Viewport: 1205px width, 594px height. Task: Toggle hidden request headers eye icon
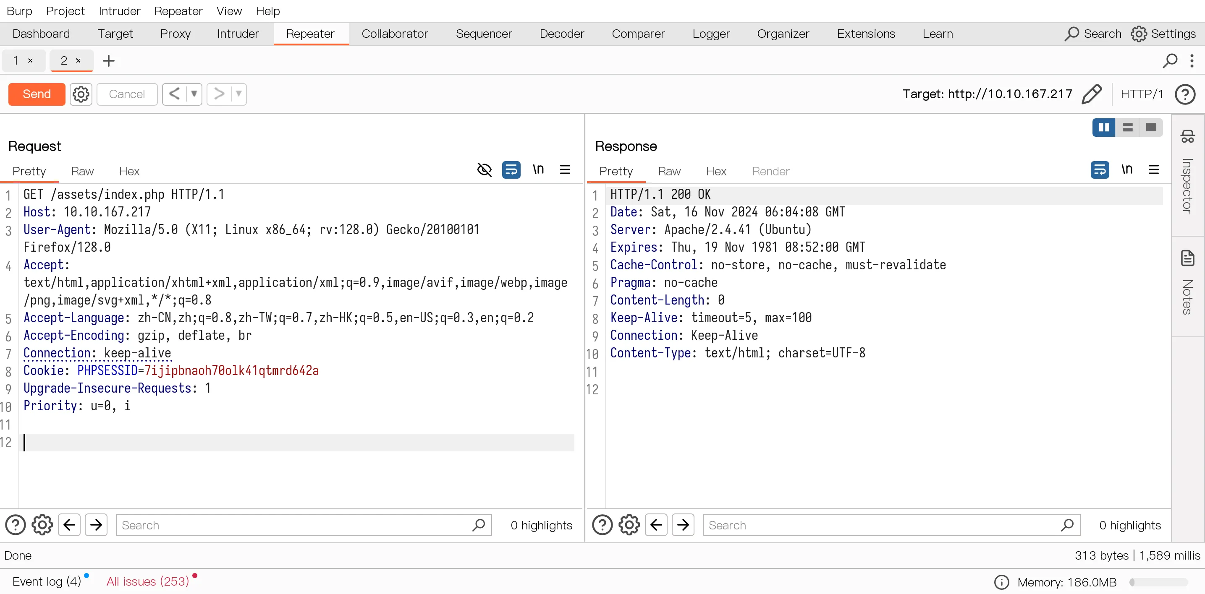click(x=484, y=169)
